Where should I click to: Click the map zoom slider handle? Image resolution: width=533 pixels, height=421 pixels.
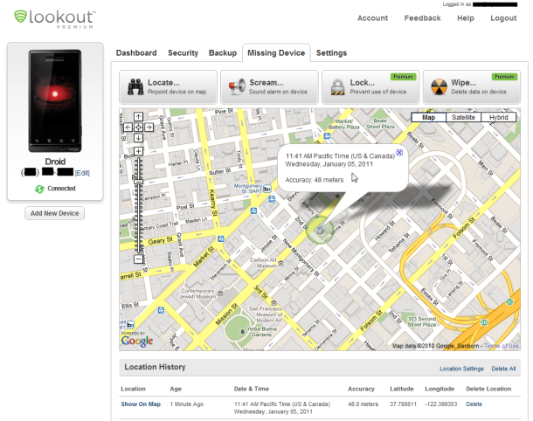pos(138,183)
